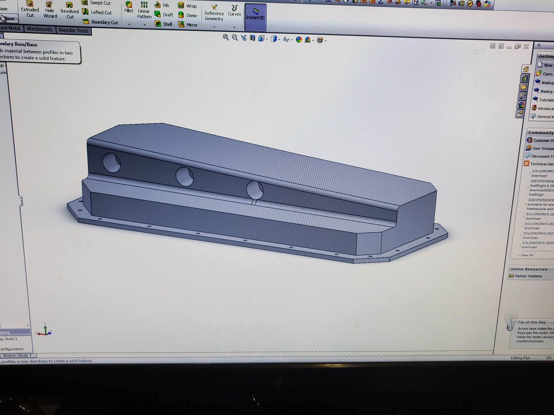The image size is (554, 415).
Task: Open the Customer Portal link
Action: 540,140
